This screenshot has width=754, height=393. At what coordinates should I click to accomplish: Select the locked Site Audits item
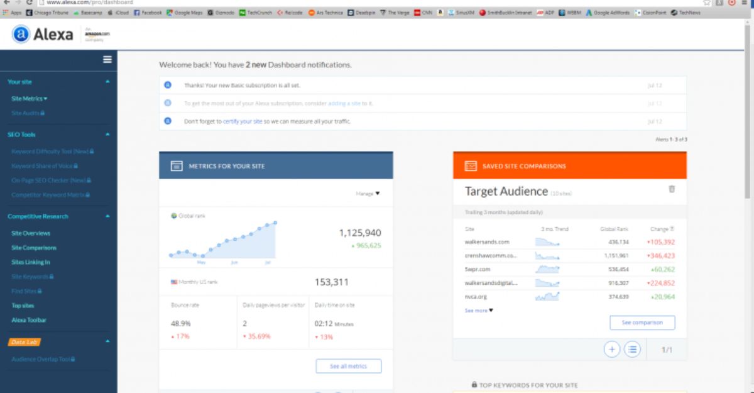point(28,113)
